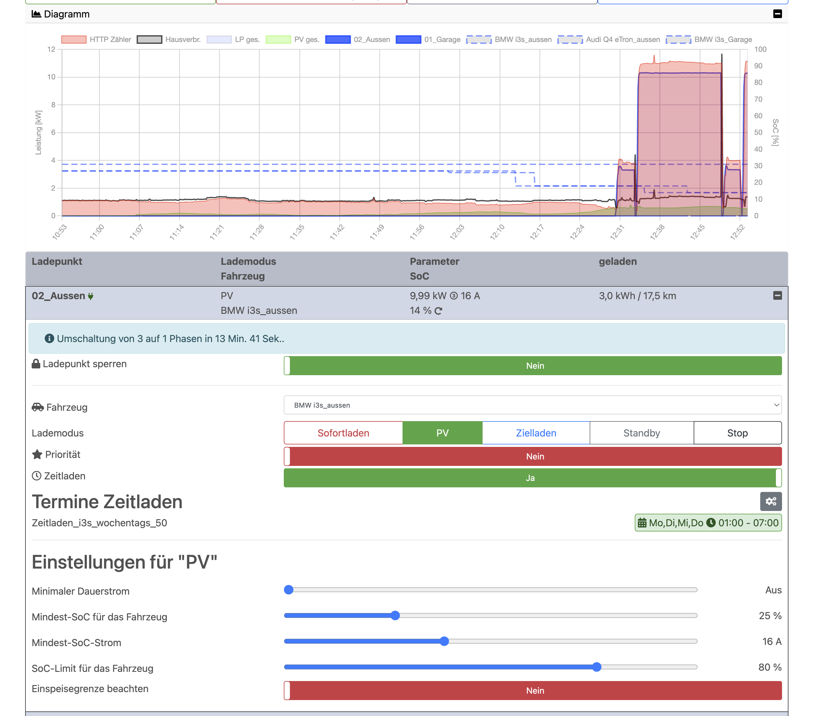Toggle Einspeisegrenze beachten switch
The height and width of the screenshot is (716, 840).
click(x=532, y=691)
